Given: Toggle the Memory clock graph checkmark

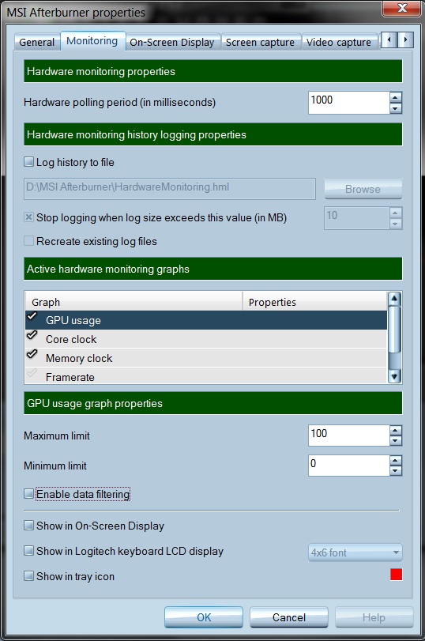Looking at the screenshot, I should [x=32, y=354].
